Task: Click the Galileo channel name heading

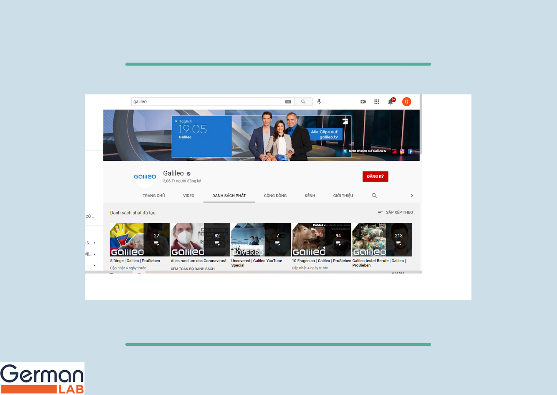Action: point(173,173)
